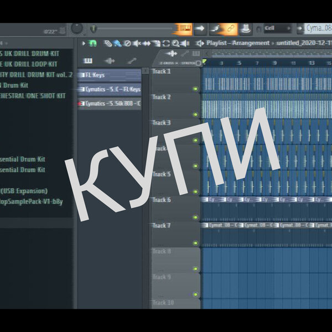Click the piano keys picker filter icon

tap(87, 60)
